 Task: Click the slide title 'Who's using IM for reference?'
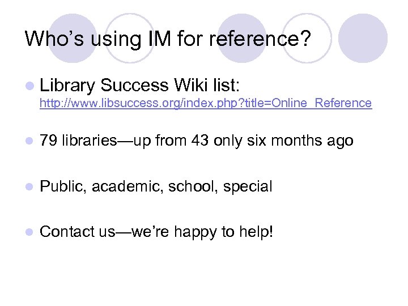[168, 39]
